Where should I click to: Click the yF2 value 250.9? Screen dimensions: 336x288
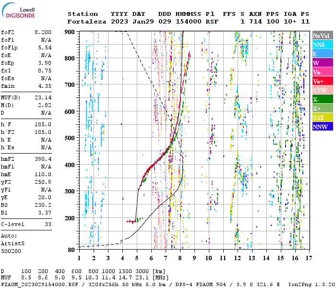[43, 182]
